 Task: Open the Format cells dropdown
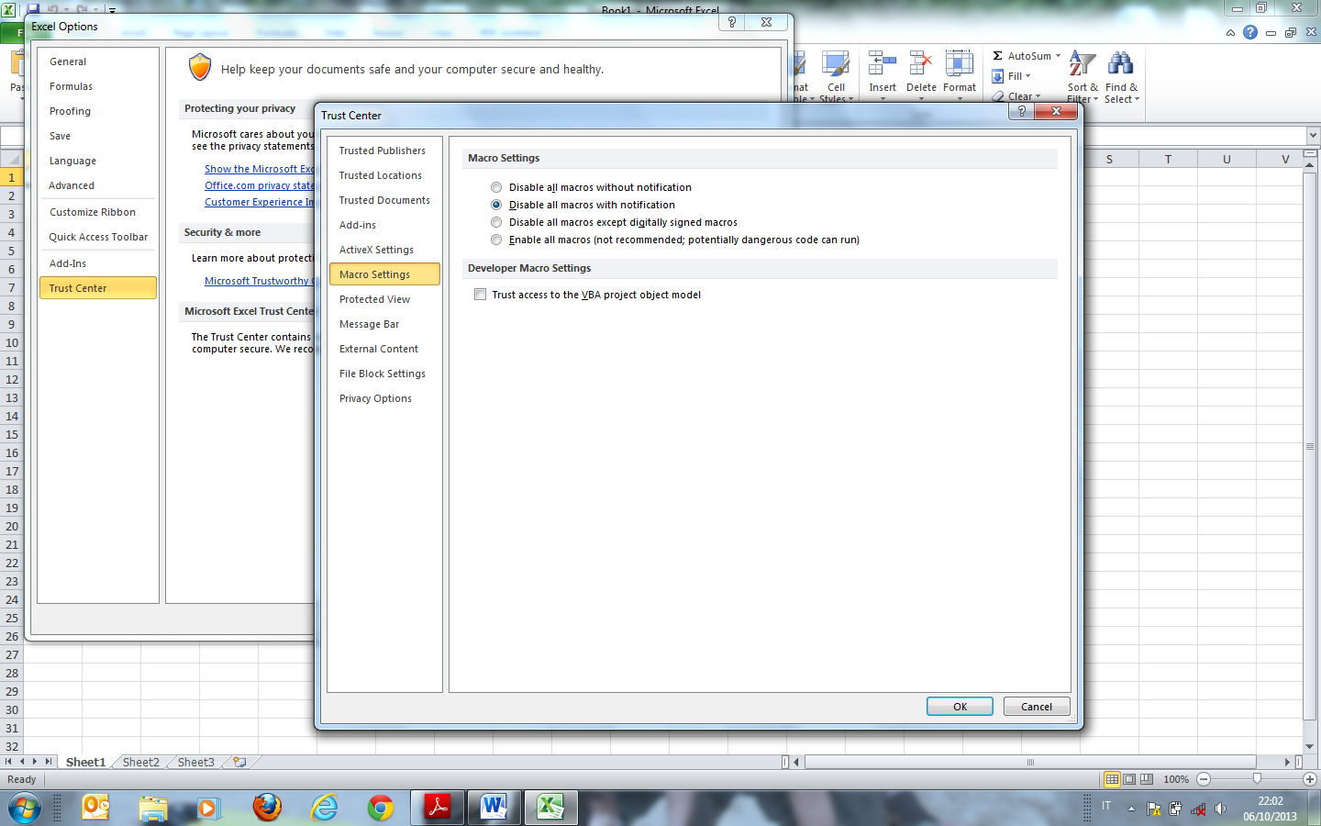pyautogui.click(x=960, y=73)
